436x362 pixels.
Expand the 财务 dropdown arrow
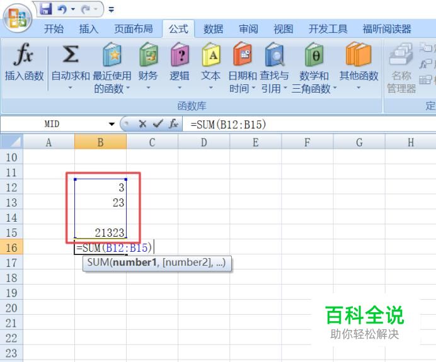[148, 88]
